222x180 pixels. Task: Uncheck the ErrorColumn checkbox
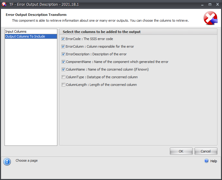pyautogui.click(x=63, y=46)
